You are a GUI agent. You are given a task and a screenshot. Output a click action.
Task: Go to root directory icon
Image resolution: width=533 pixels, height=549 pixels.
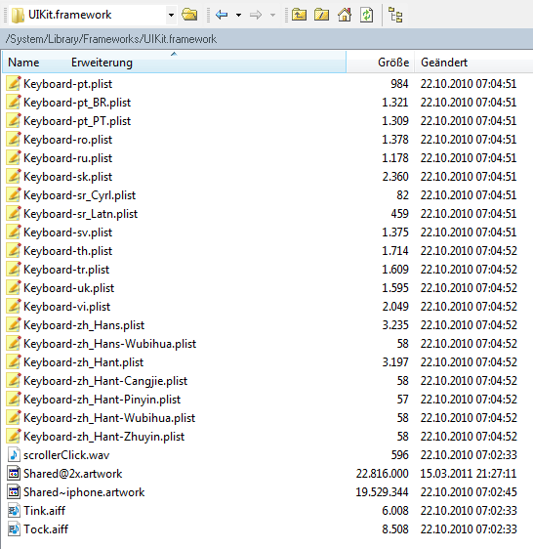321,15
